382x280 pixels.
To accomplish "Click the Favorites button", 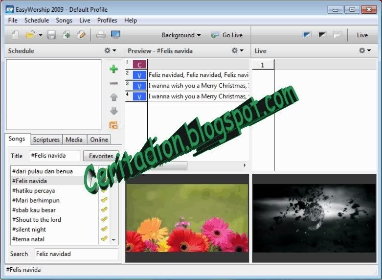I will pos(101,156).
